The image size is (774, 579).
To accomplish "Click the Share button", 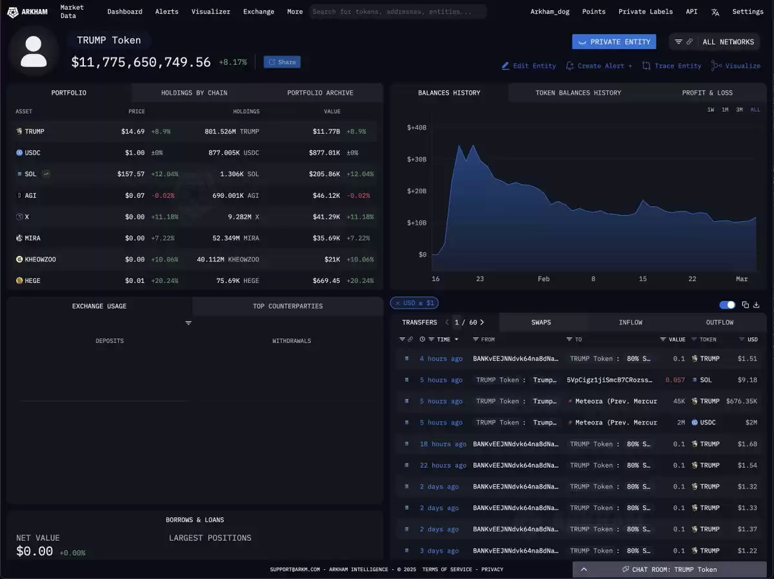I will click(282, 62).
